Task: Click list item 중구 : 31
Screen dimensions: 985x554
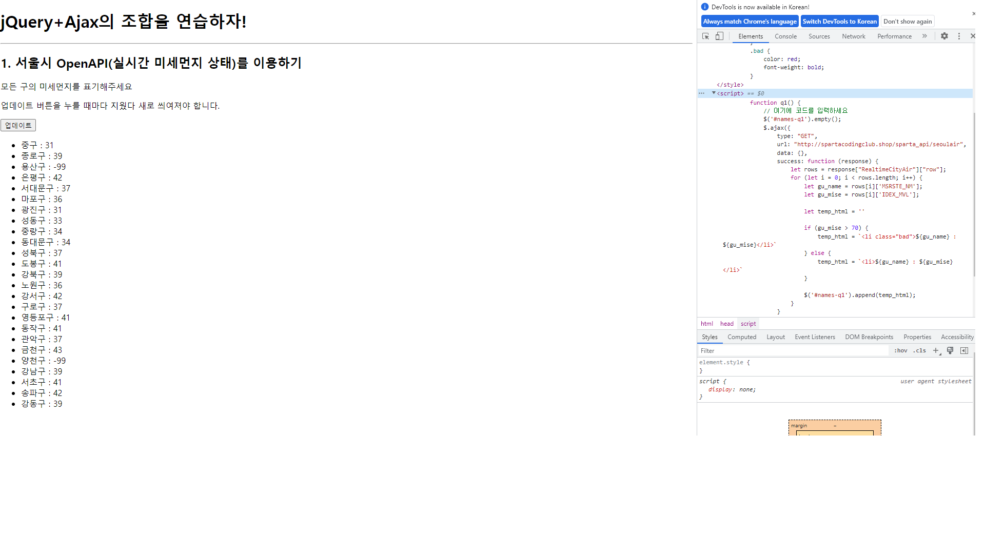Action: 37,145
